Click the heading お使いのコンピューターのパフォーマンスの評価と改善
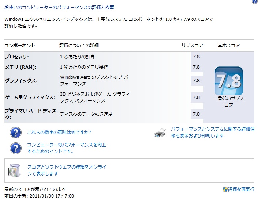258x207 pixels. tap(59, 8)
